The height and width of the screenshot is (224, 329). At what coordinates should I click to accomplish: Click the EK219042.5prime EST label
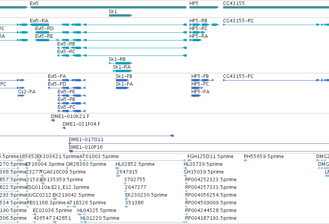point(73,195)
